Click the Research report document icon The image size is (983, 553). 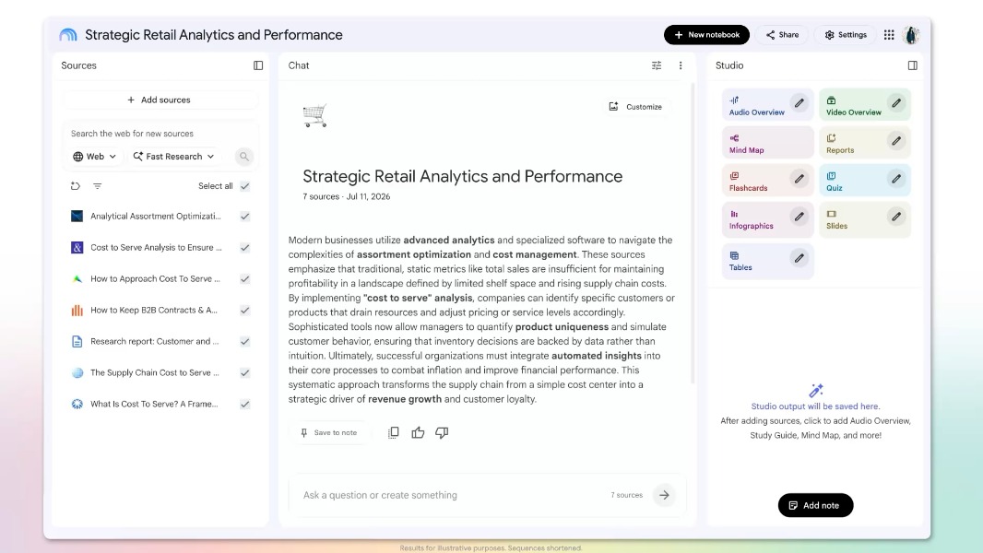point(77,341)
